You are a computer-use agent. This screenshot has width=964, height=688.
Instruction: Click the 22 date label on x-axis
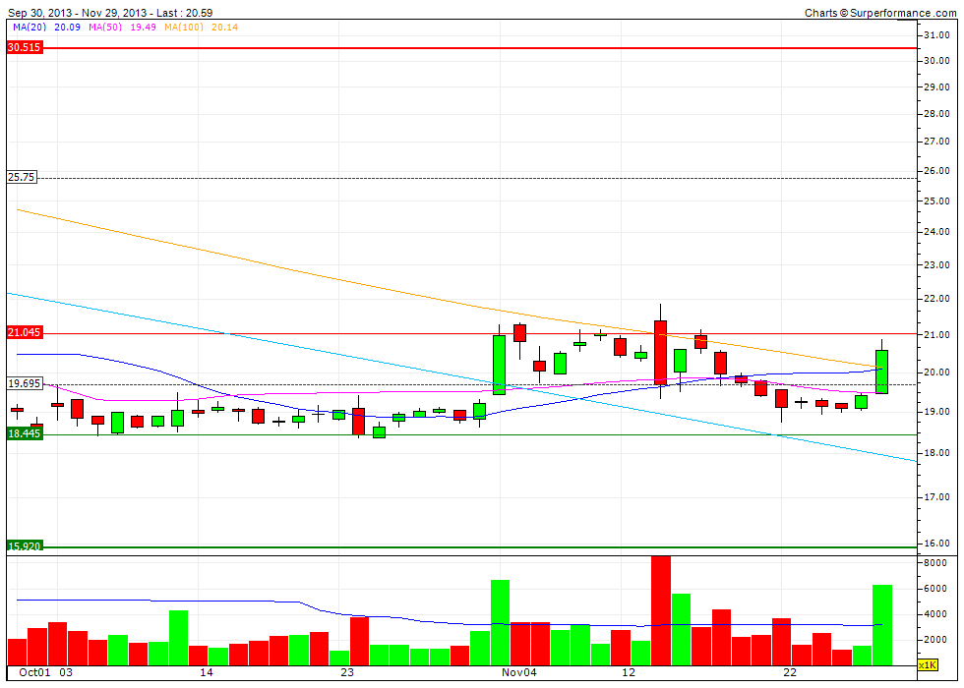click(790, 675)
